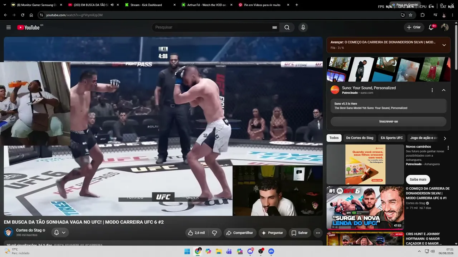
Task: Open the Windows Start menu
Action: pyautogui.click(x=187, y=251)
